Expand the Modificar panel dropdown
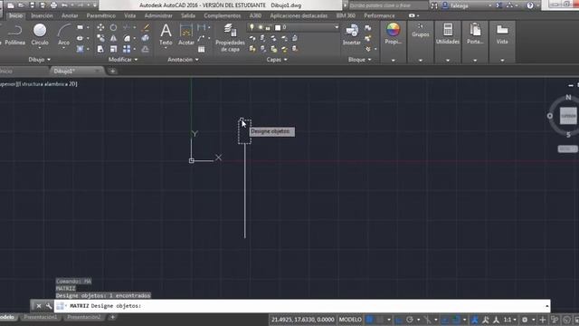Image resolution: width=579 pixels, height=326 pixels. [123, 60]
